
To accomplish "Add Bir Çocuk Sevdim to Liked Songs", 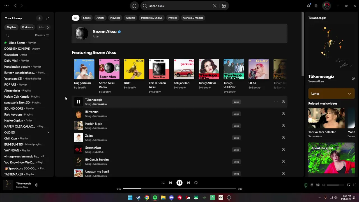I will (x=283, y=162).
